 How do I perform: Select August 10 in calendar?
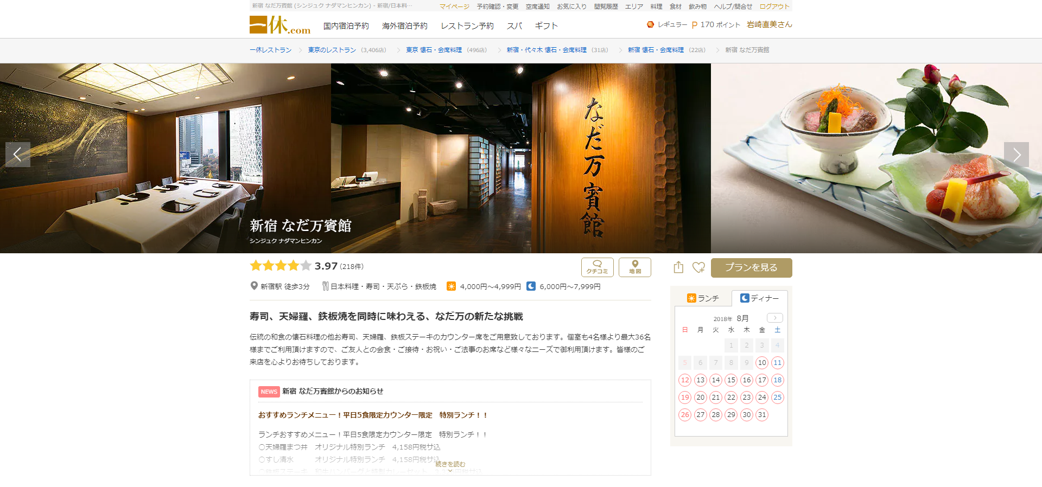762,363
